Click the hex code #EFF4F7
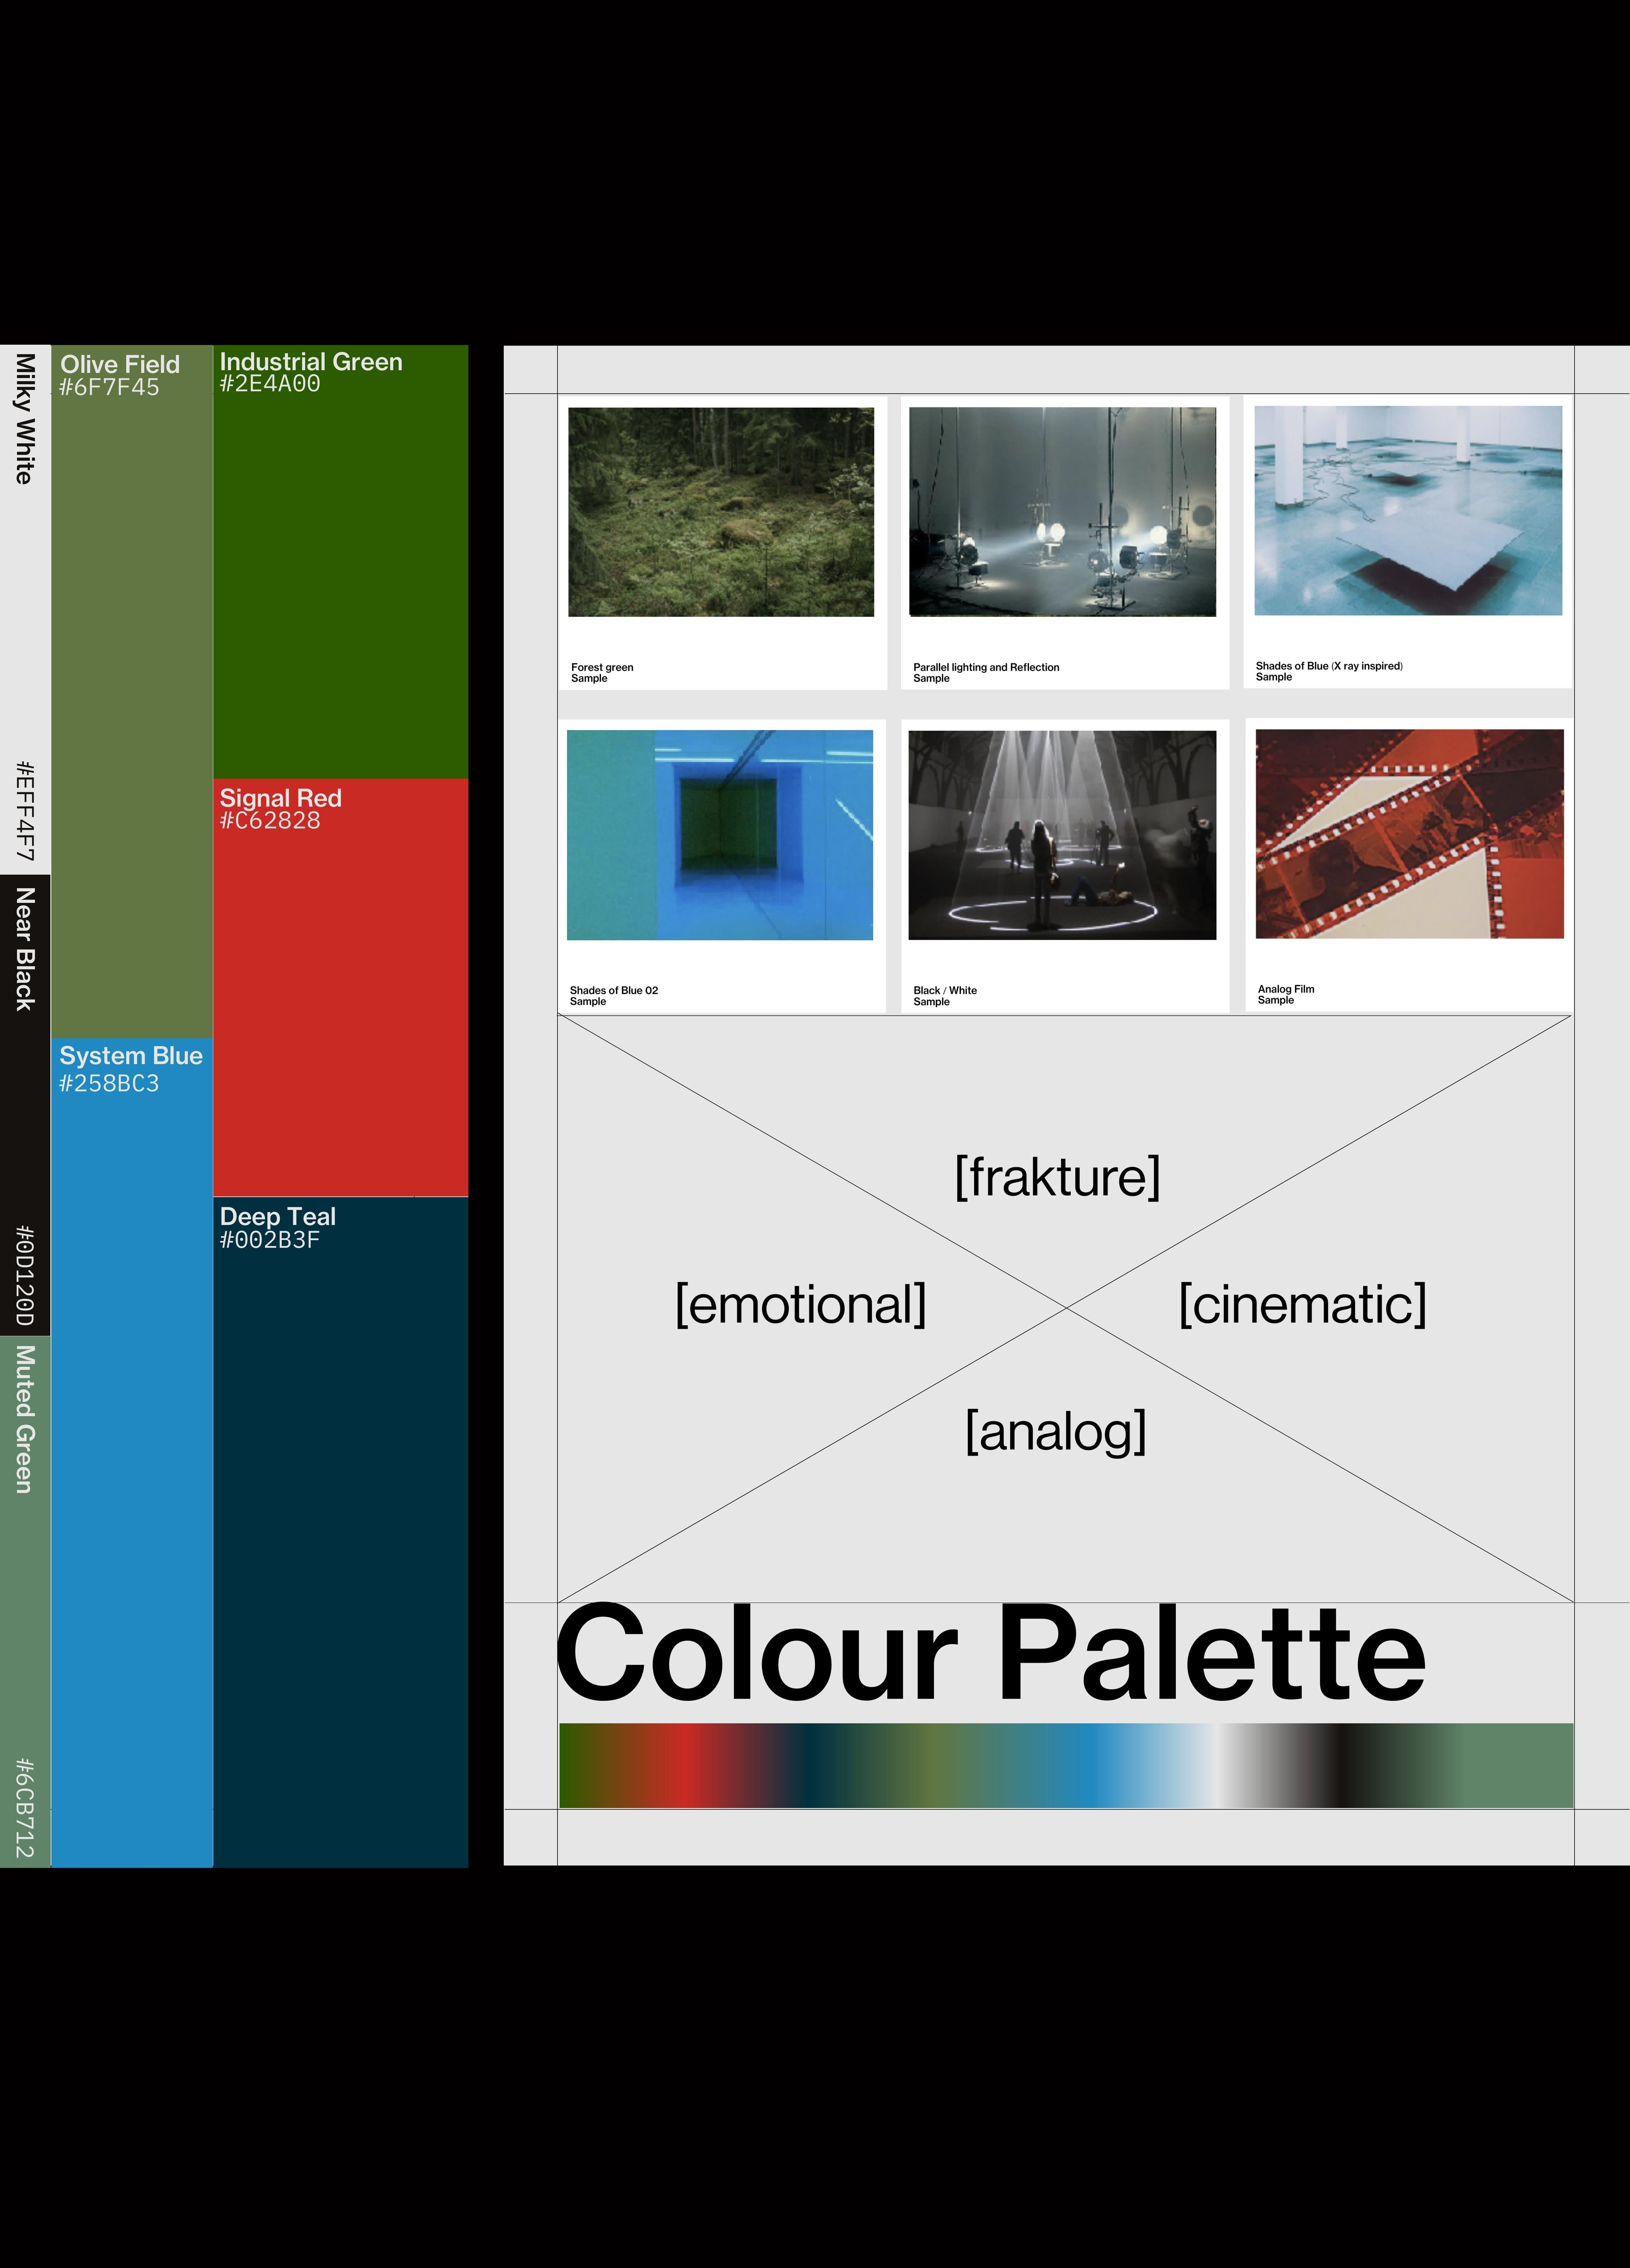1630x2268 pixels. point(25,811)
